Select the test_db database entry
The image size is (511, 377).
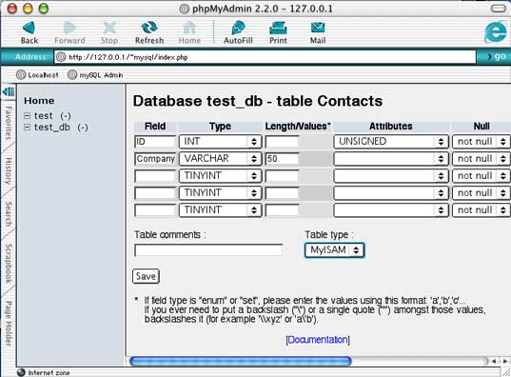52,128
